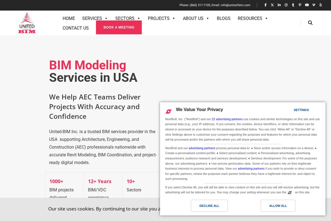Open the LinkedIn social icon
Image resolution: width=331 pixels, height=221 pixels.
pyautogui.click(x=279, y=5)
